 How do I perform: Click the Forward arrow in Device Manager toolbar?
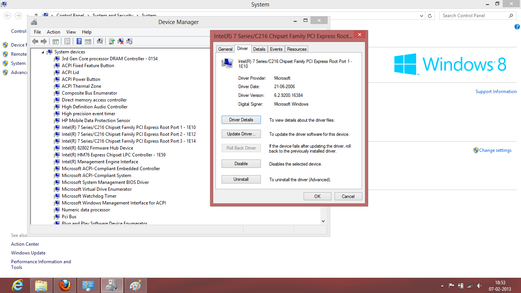pyautogui.click(x=44, y=41)
